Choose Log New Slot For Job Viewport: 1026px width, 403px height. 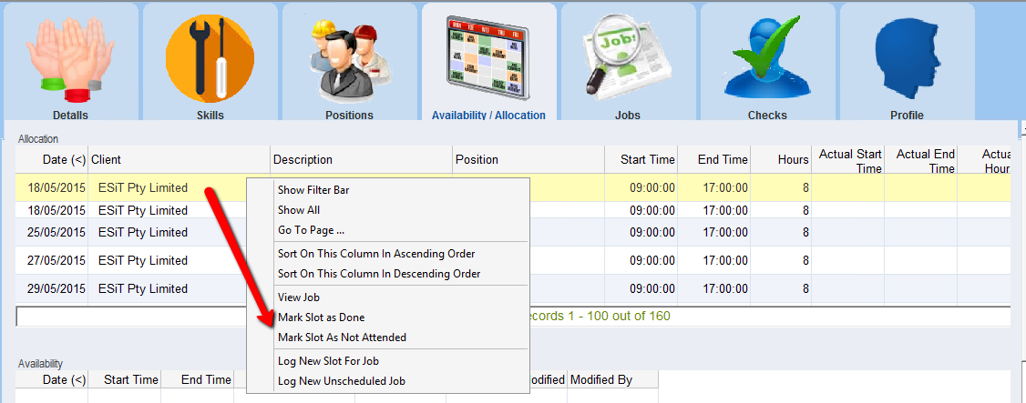pos(328,361)
